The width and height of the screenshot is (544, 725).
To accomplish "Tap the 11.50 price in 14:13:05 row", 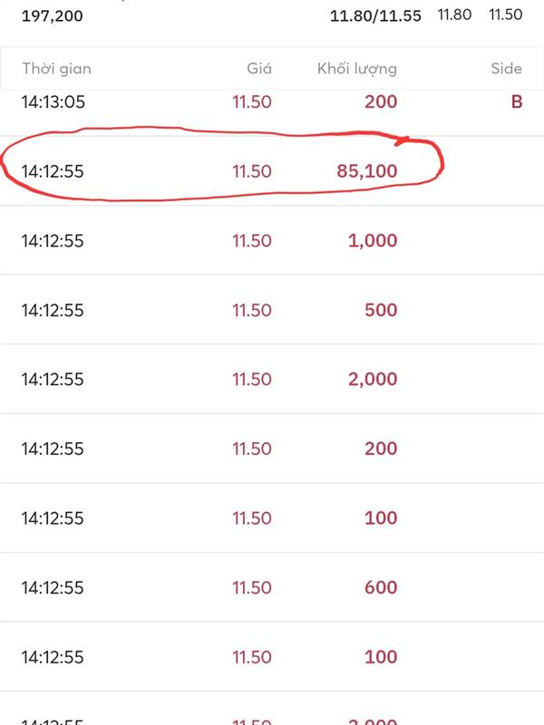I will (x=252, y=101).
